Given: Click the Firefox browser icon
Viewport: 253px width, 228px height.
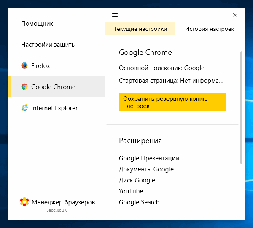Looking at the screenshot, I should 24,66.
